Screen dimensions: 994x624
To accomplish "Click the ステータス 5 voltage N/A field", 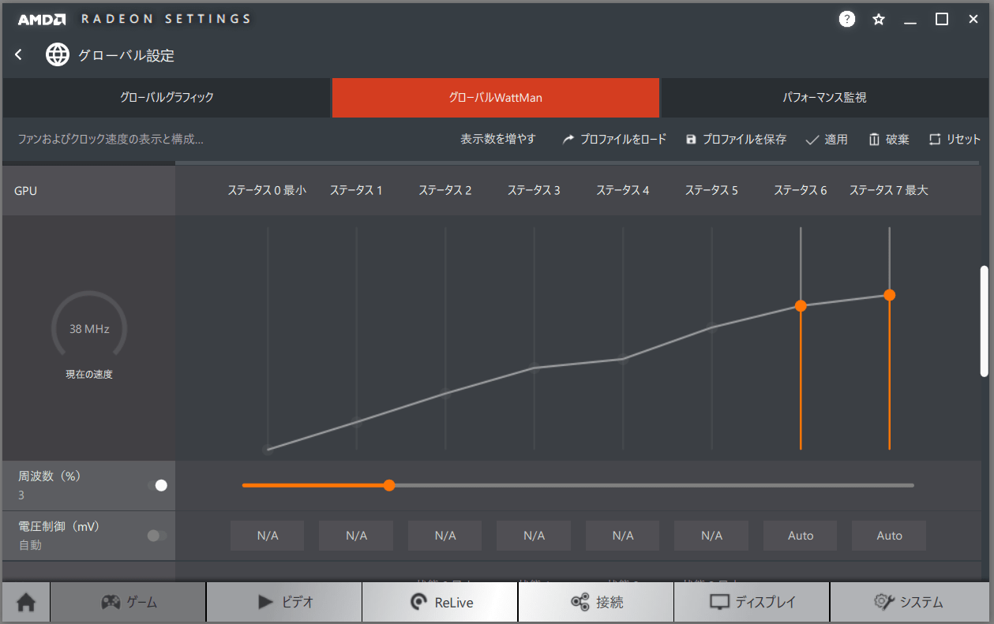I will 711,536.
